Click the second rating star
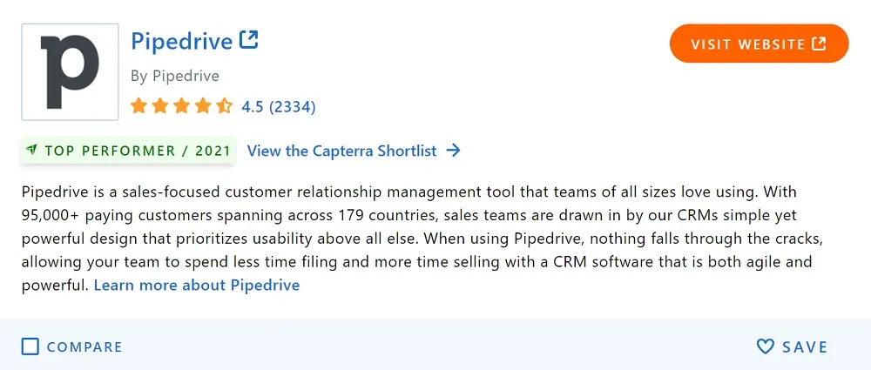The width and height of the screenshot is (871, 370). (160, 105)
